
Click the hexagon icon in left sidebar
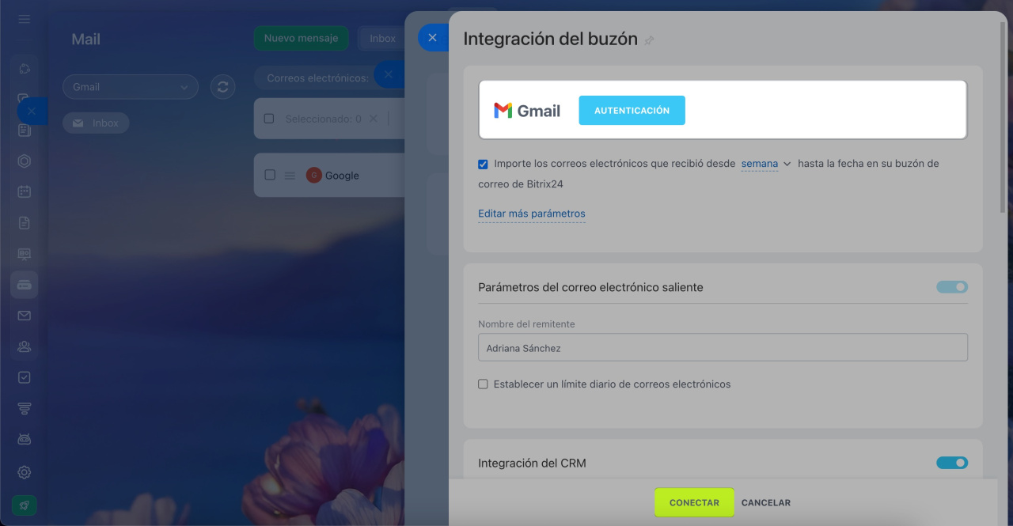click(x=25, y=161)
